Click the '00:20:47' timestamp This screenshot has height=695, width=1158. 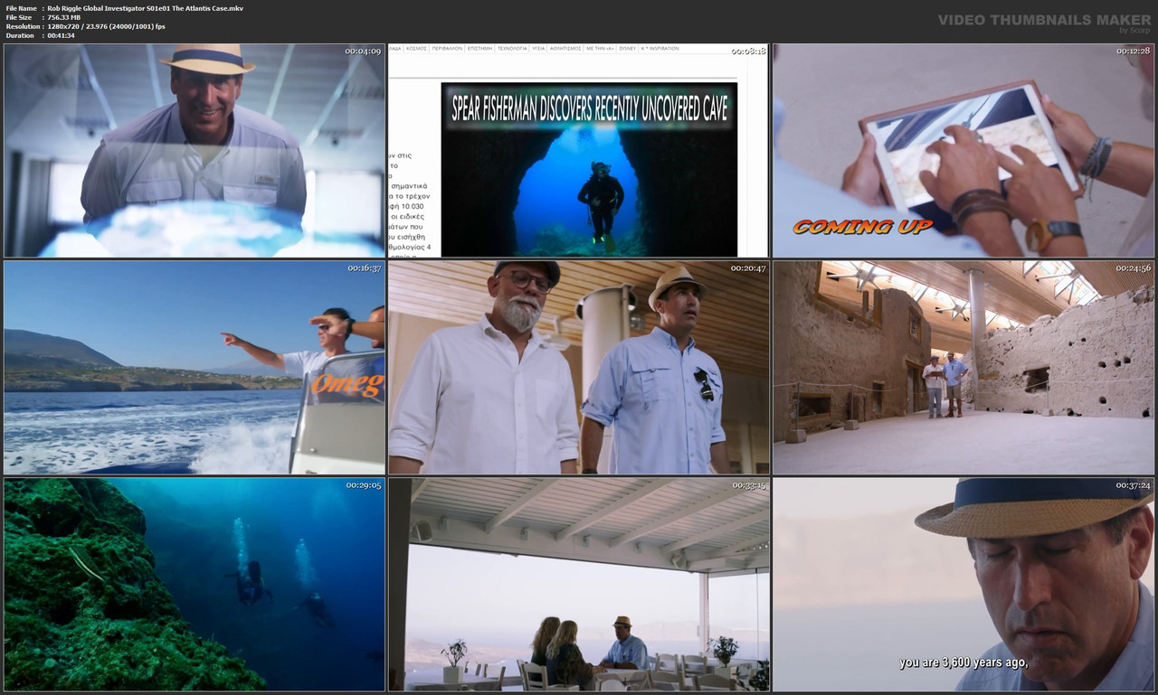coord(748,268)
